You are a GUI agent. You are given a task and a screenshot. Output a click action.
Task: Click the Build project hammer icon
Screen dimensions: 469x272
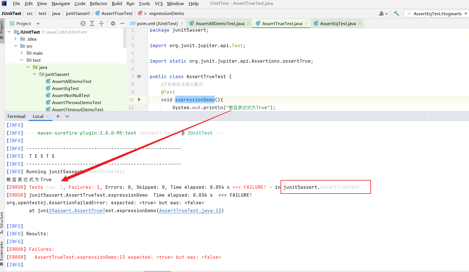(396, 13)
